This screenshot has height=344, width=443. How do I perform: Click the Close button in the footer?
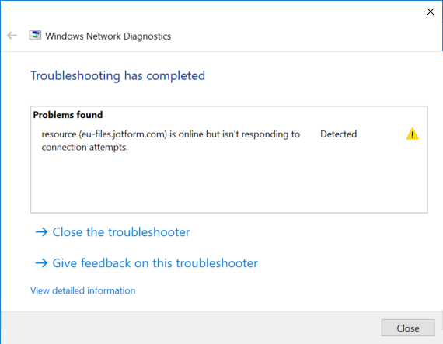408,328
